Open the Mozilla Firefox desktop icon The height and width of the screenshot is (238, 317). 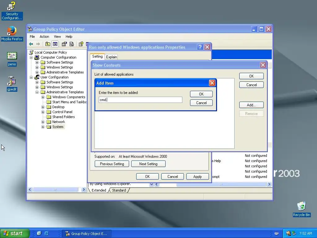[x=12, y=33]
